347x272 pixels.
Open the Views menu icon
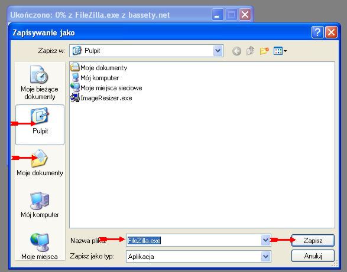tap(280, 51)
